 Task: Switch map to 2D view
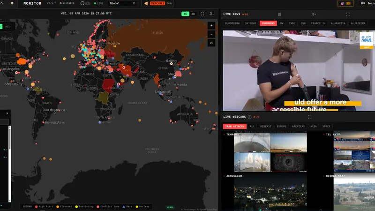tap(185, 14)
